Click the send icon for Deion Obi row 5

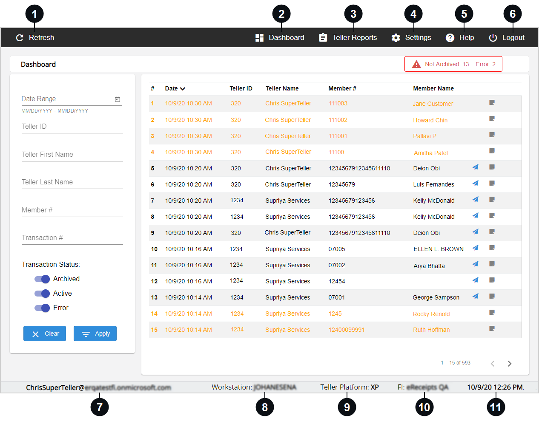476,167
